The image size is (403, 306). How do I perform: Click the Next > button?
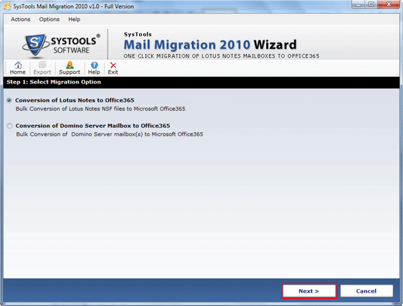tap(309, 291)
